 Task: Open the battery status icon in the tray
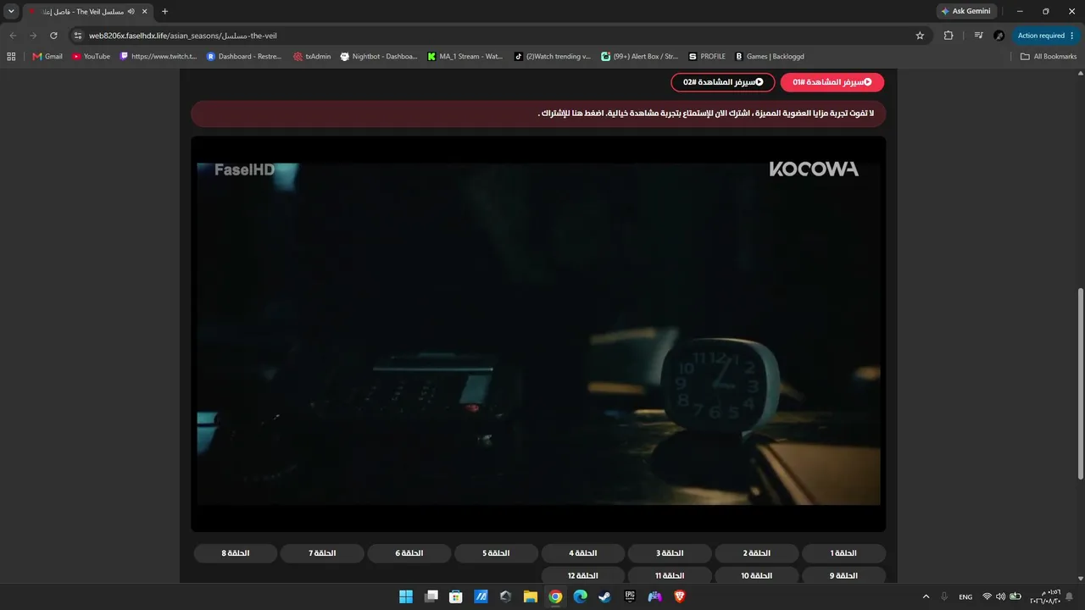(x=1015, y=596)
